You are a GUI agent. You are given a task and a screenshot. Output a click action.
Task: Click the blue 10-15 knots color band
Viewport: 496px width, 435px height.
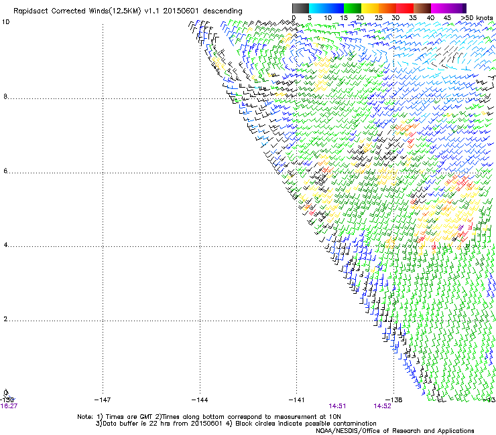tap(335, 8)
